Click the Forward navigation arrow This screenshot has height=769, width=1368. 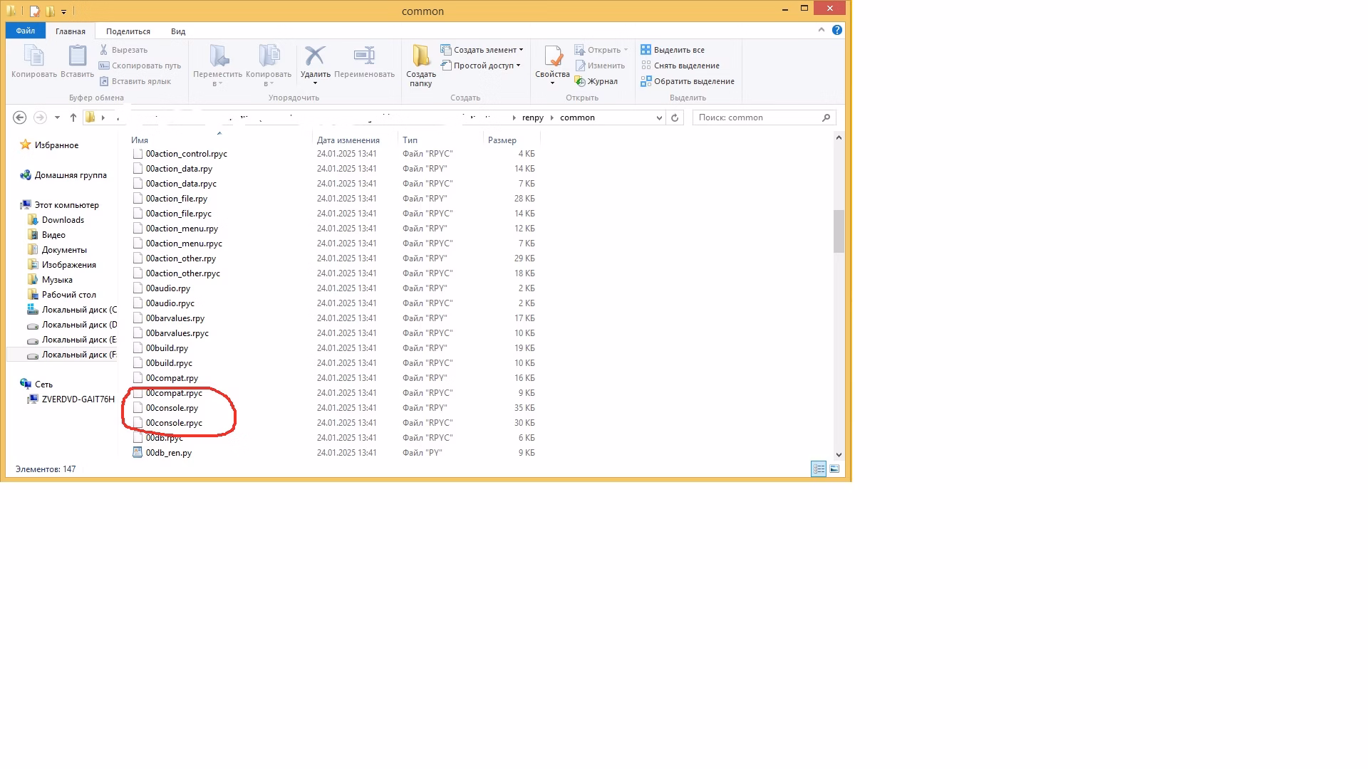pos(40,117)
